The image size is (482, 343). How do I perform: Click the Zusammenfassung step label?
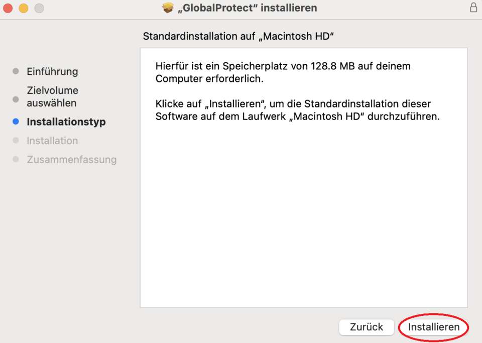click(71, 160)
